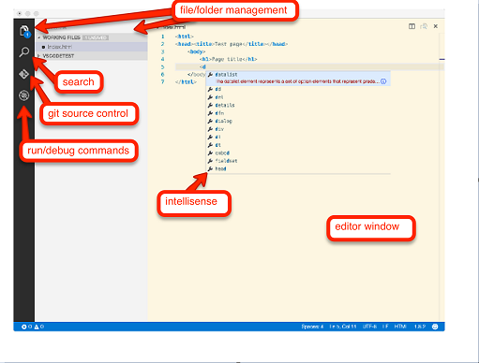Screen dimensions: 479x363
Task: Choose the head suggestion
Action: [298, 168]
